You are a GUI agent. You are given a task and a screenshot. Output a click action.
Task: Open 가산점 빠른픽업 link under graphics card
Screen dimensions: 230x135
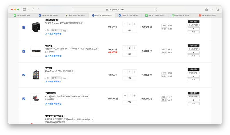[x=53, y=104]
